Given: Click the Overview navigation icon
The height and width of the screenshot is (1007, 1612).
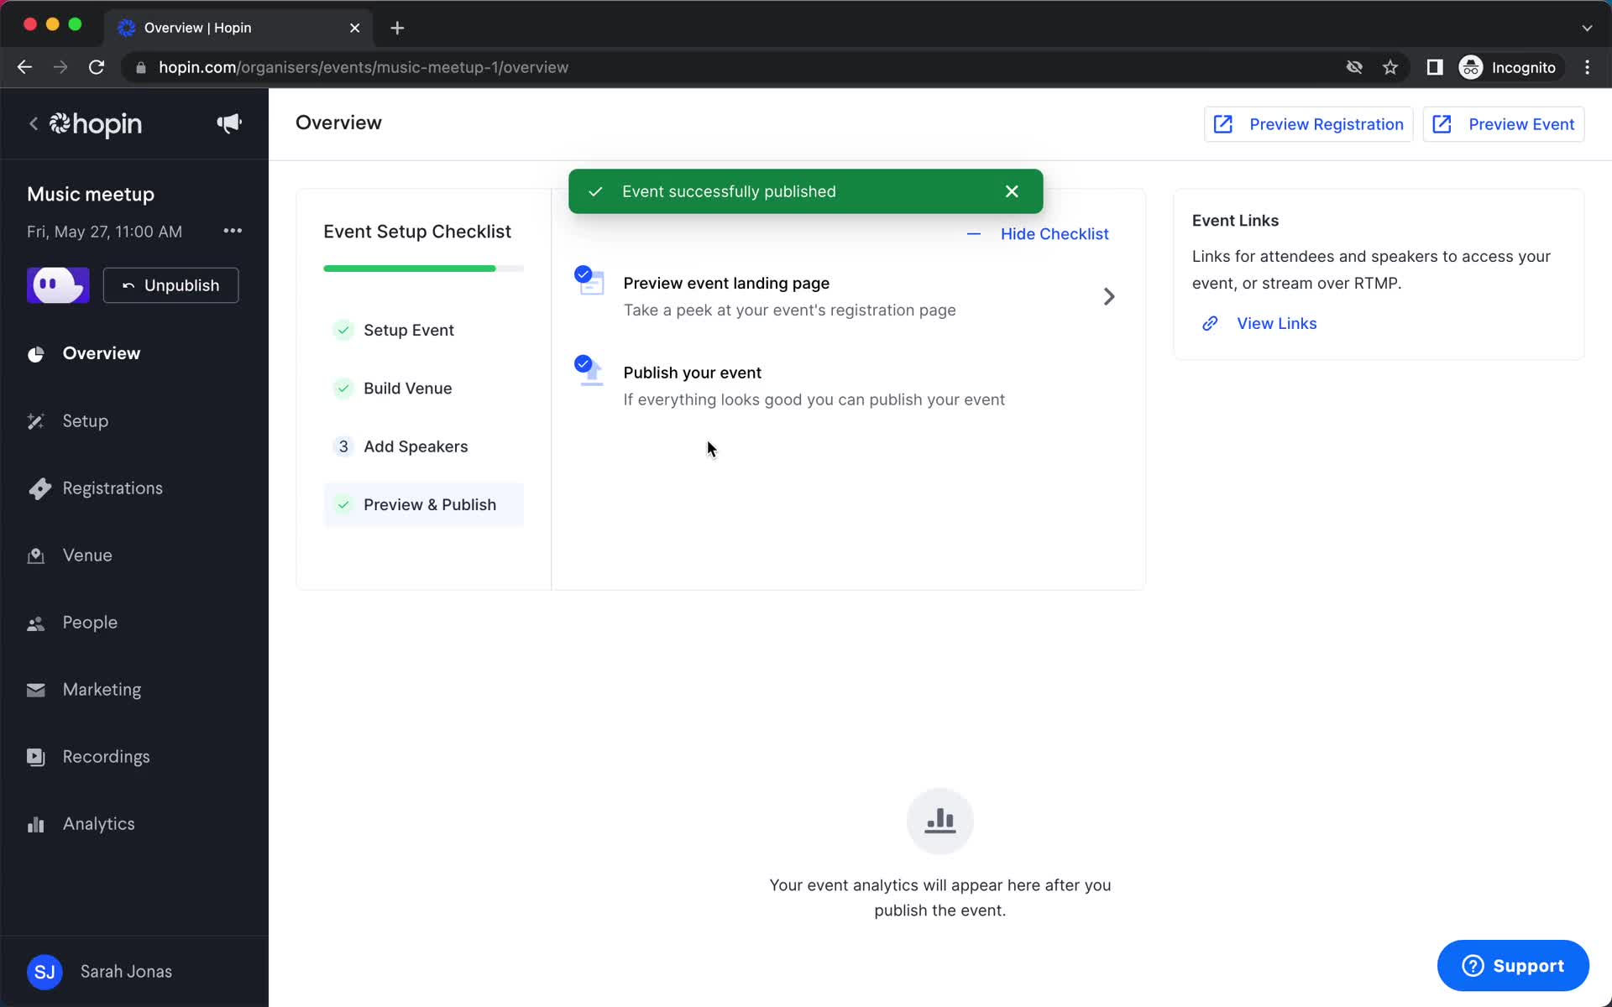Looking at the screenshot, I should (x=36, y=352).
